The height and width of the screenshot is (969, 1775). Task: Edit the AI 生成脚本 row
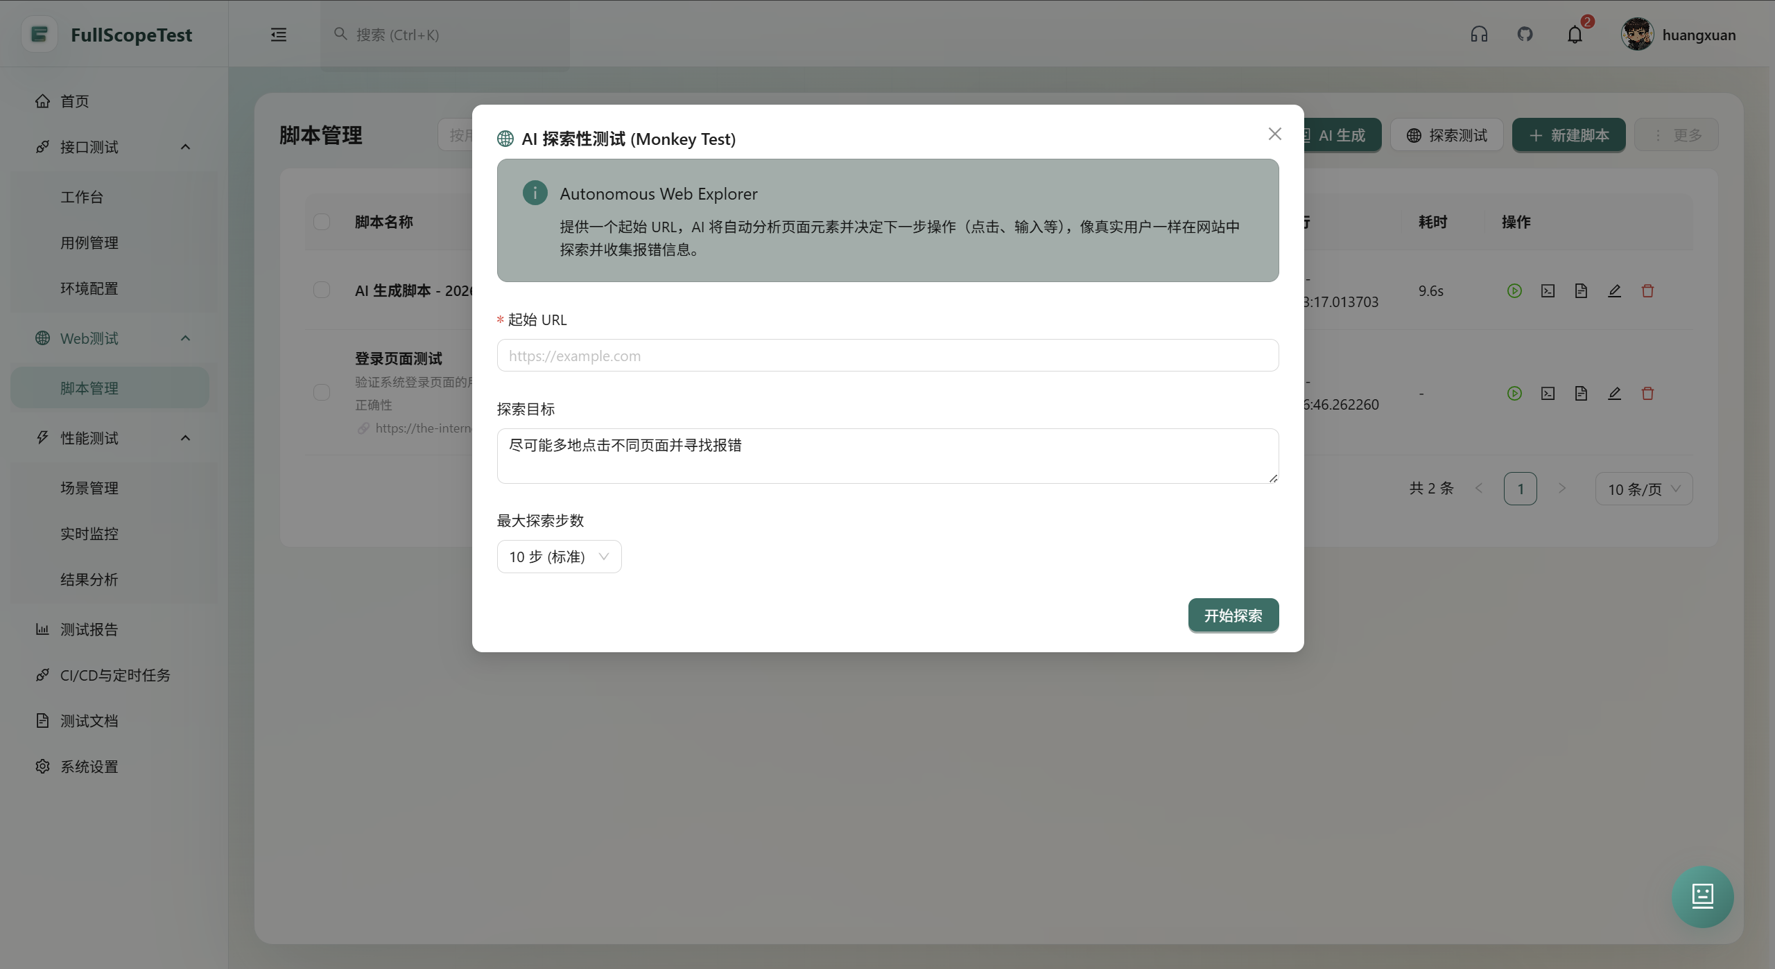pos(1614,291)
